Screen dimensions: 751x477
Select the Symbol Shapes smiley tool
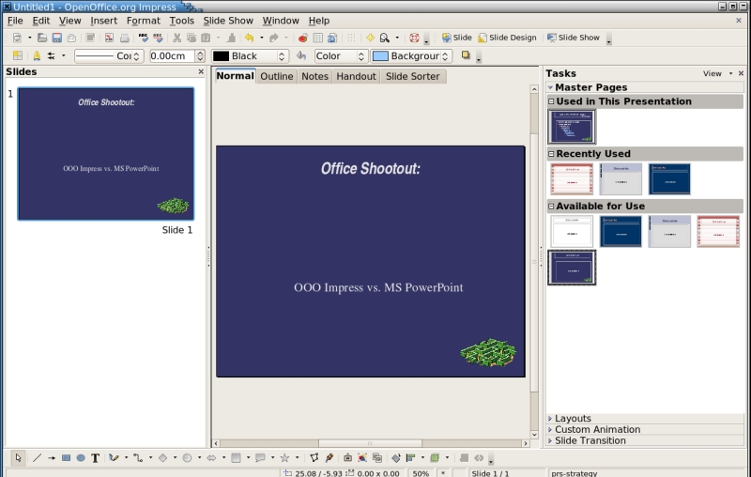[187, 458]
